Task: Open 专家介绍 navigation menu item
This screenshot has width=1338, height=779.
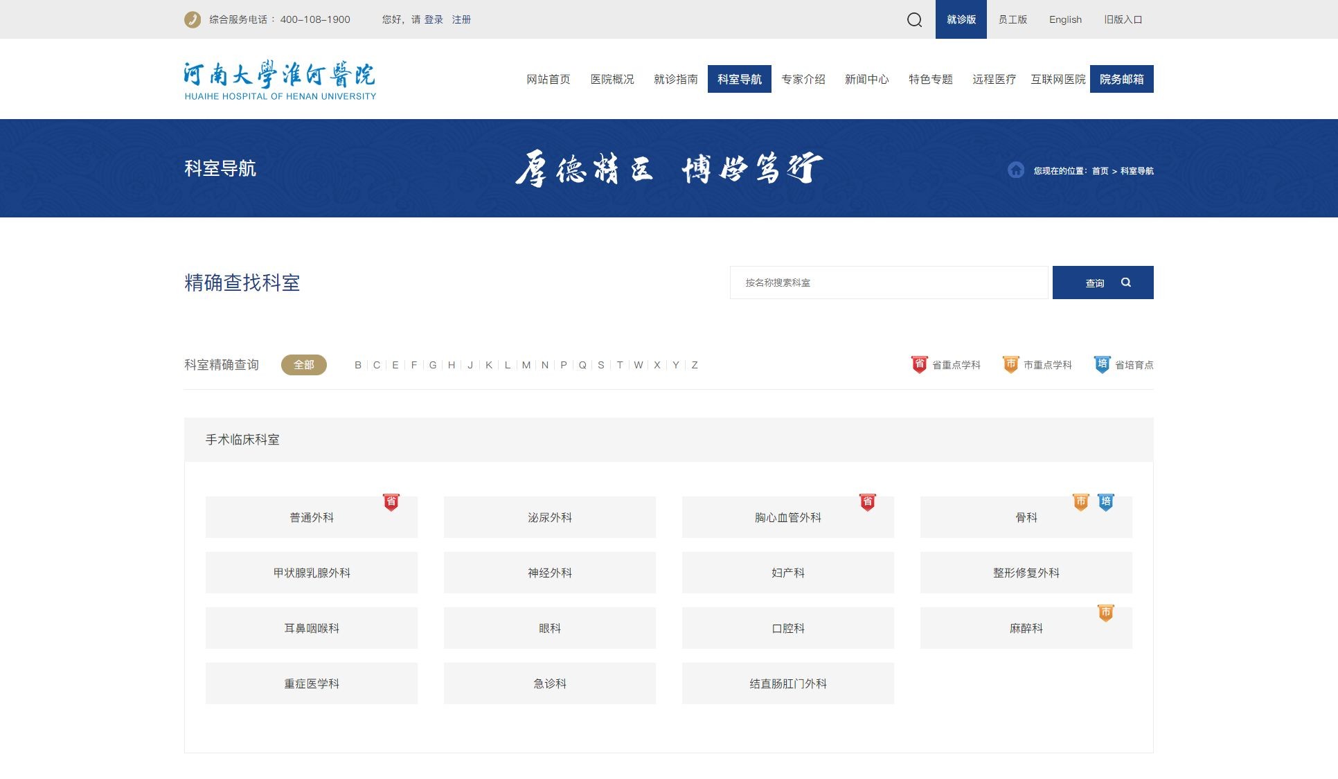Action: click(x=803, y=79)
